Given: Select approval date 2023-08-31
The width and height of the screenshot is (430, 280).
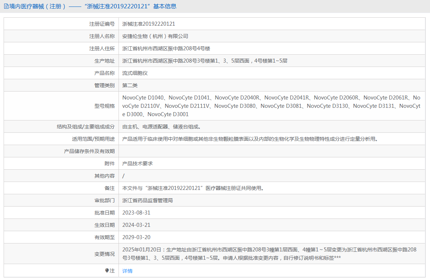Looking at the screenshot, I should (x=136, y=213).
